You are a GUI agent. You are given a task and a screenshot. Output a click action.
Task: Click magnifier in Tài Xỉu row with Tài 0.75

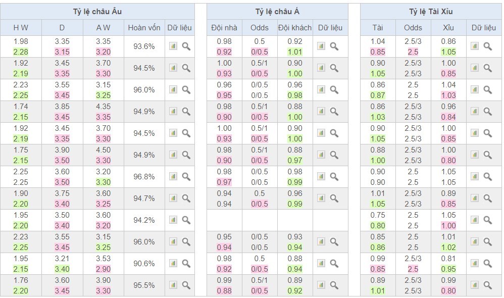[488, 220]
